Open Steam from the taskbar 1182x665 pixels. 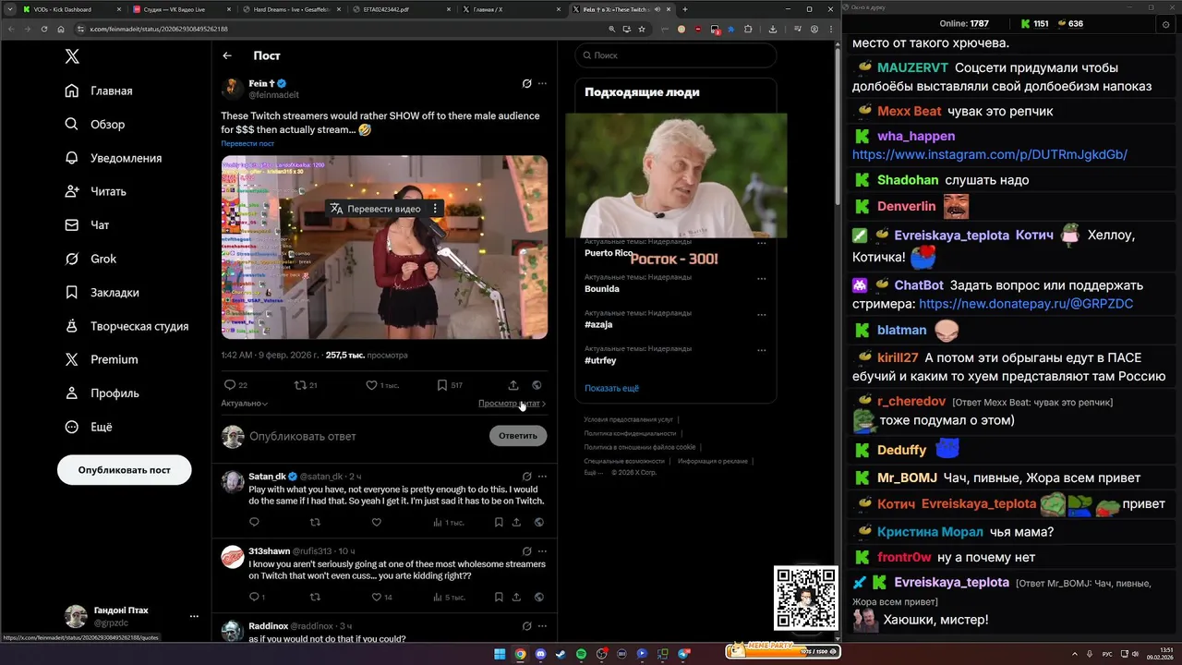[x=561, y=654]
